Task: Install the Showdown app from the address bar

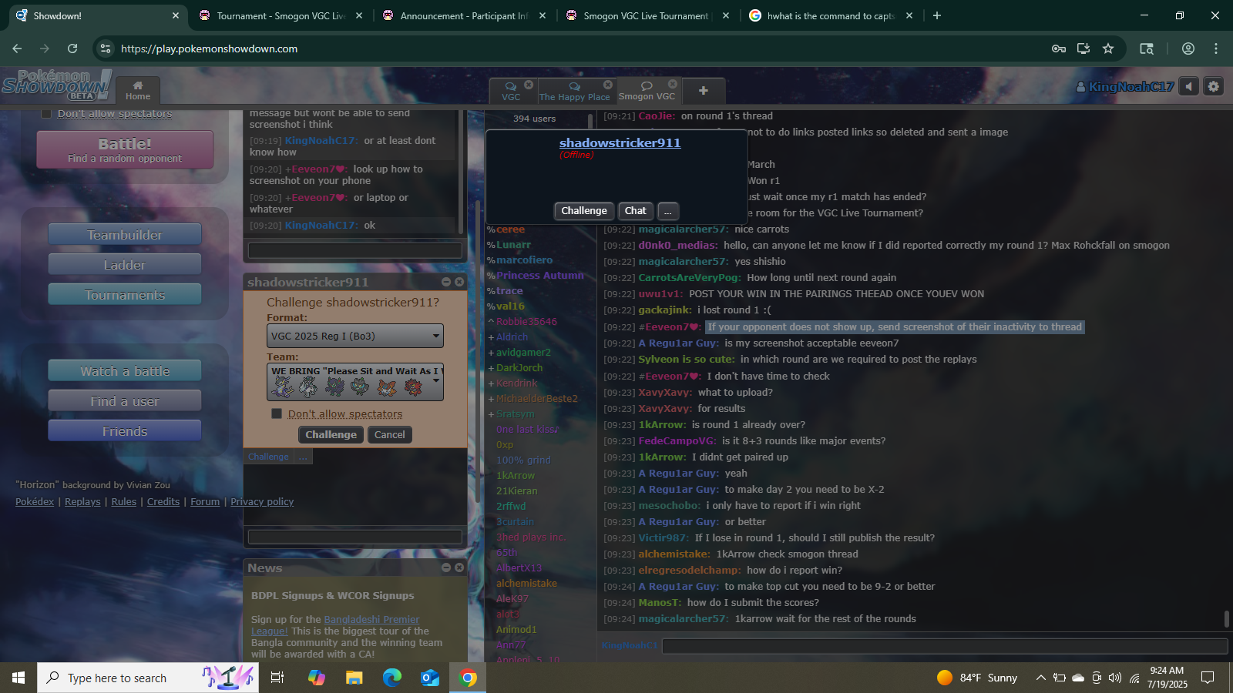Action: point(1083,49)
